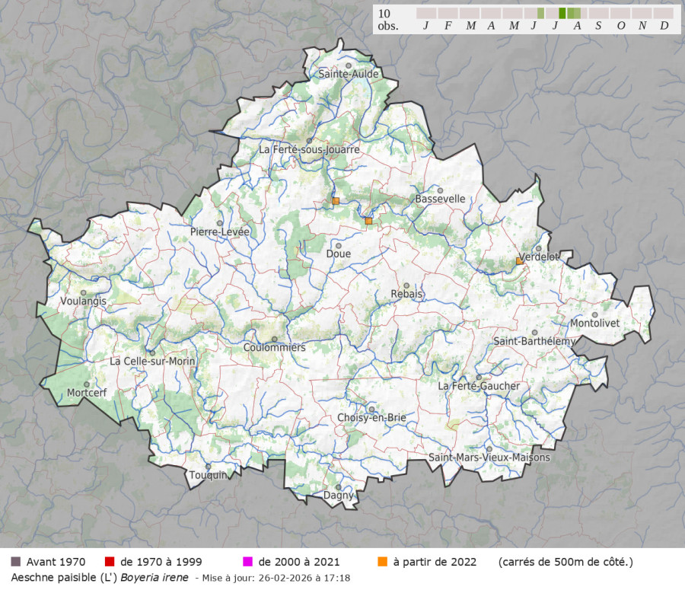Image resolution: width=685 pixels, height=590 pixels.
Task: Click the orange 'à partir de 2022' swatch
Action: pos(382,562)
